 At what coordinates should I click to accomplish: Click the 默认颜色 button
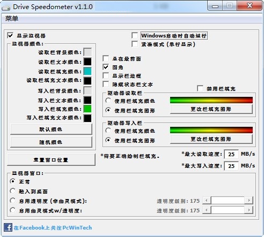(51, 129)
